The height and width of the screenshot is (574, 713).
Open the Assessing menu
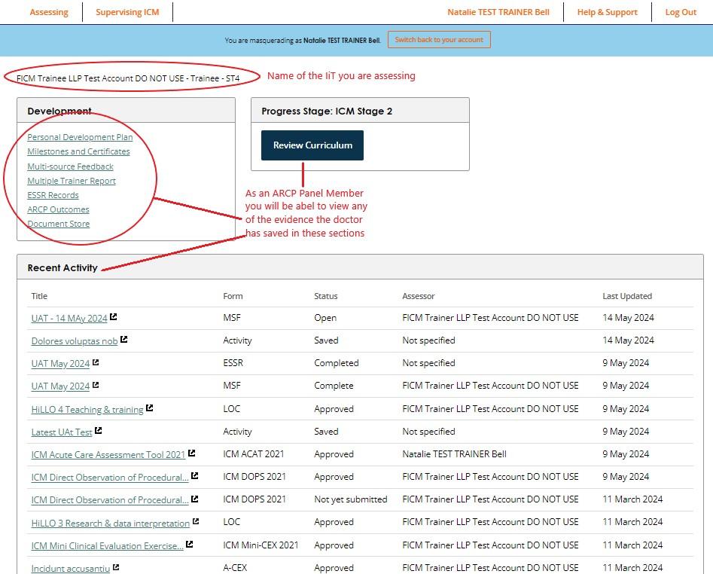coord(49,12)
